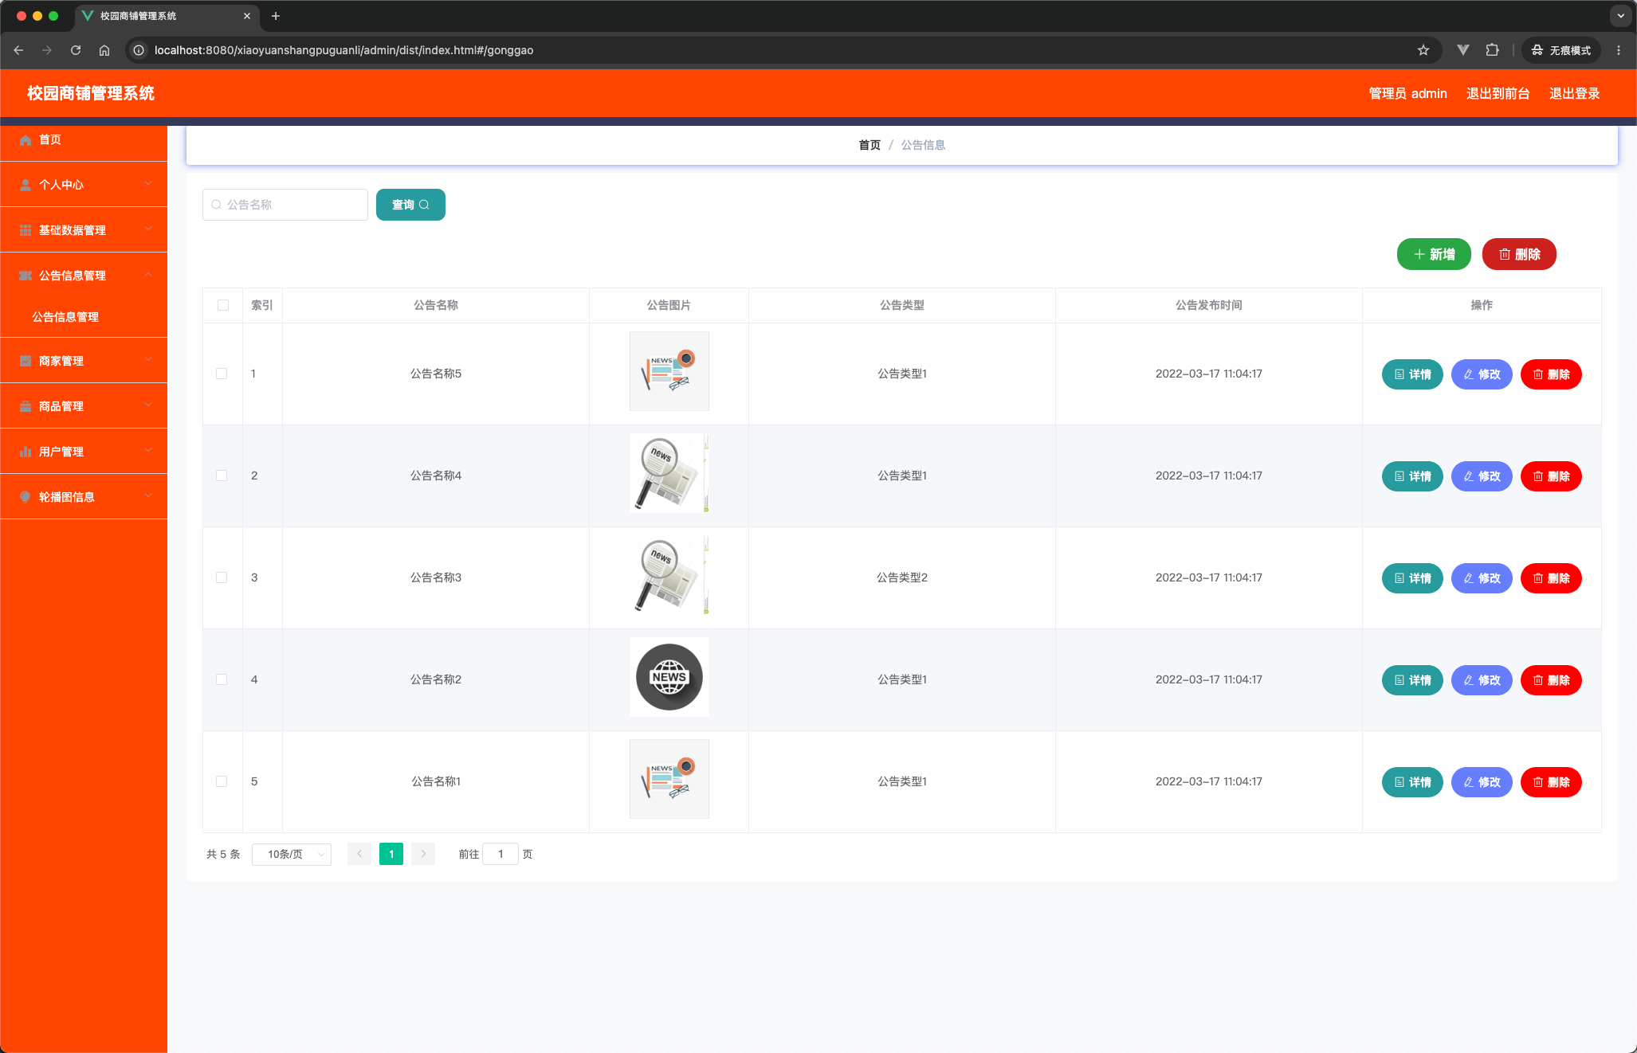The height and width of the screenshot is (1053, 1637).
Task: Click the bar chart icon beside 用户管理
Action: [26, 452]
